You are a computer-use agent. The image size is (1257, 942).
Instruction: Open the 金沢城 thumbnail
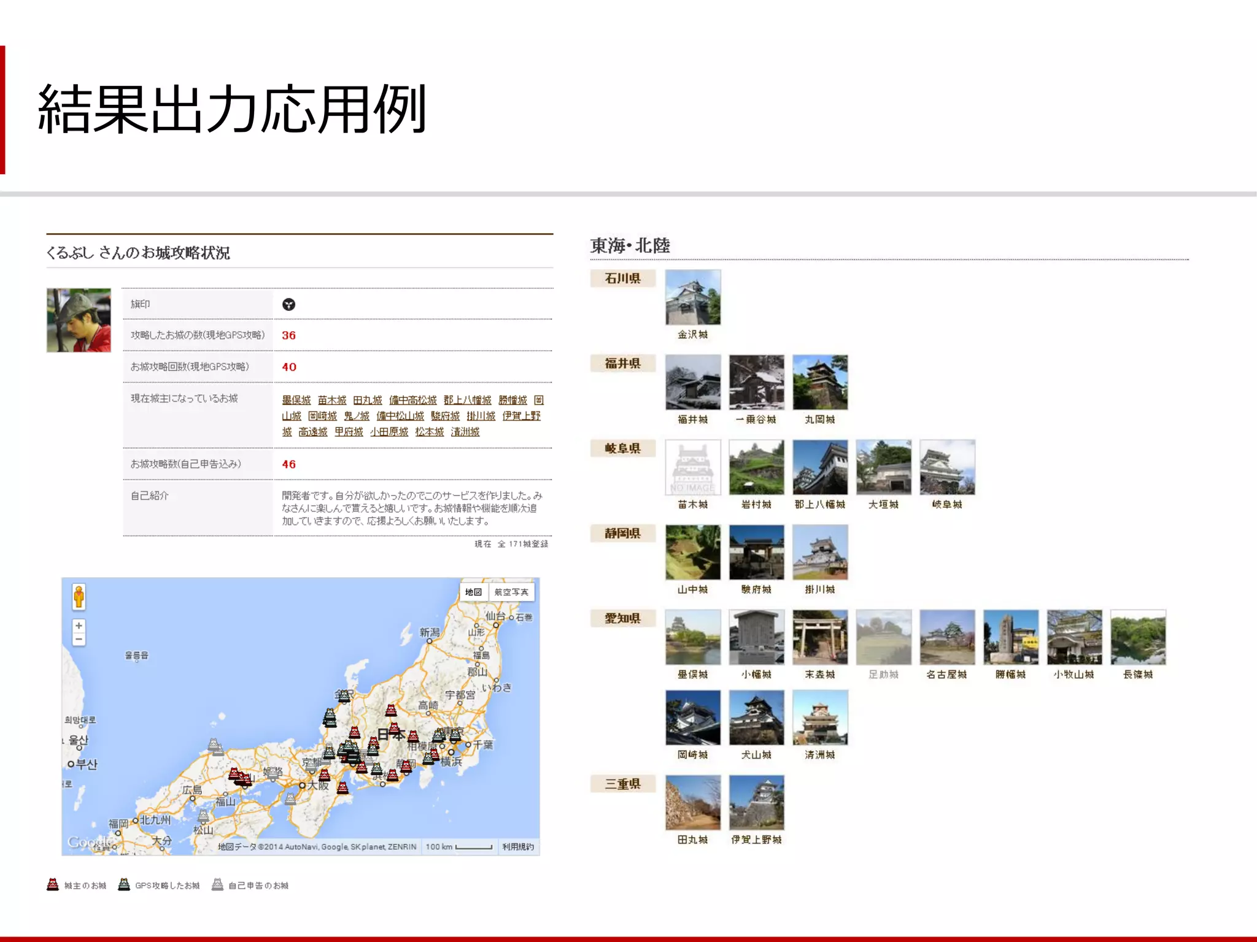coord(693,297)
